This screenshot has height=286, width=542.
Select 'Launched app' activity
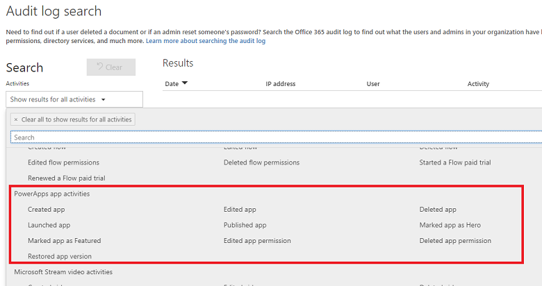pyautogui.click(x=49, y=225)
